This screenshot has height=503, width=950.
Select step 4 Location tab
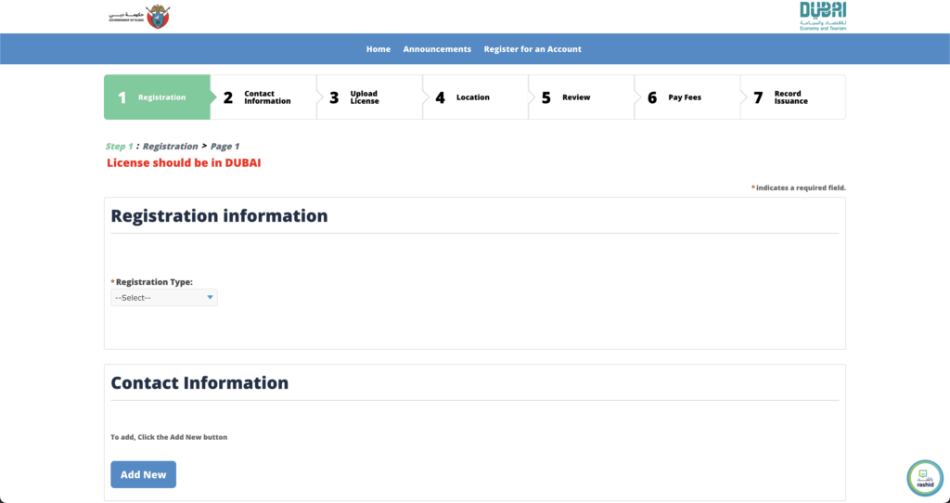[x=475, y=97]
